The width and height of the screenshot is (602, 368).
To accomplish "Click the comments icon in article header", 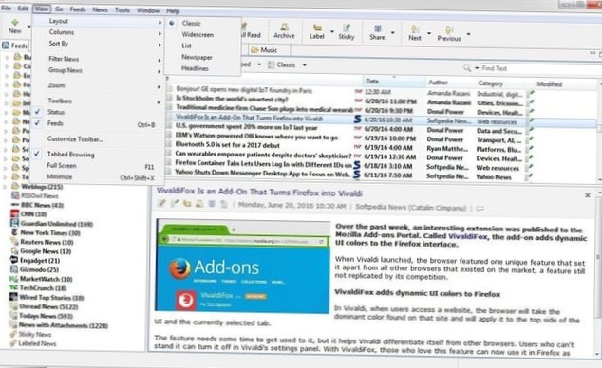I will 480,209.
